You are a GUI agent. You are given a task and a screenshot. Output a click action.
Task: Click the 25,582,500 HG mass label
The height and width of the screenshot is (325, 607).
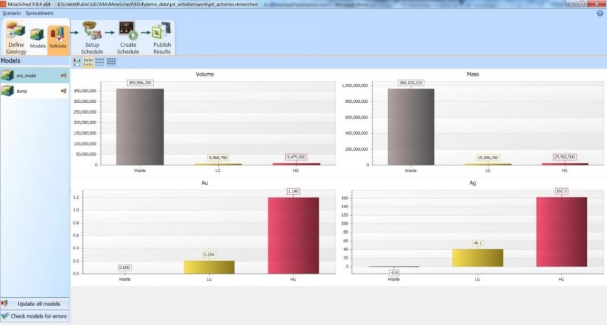[565, 157]
